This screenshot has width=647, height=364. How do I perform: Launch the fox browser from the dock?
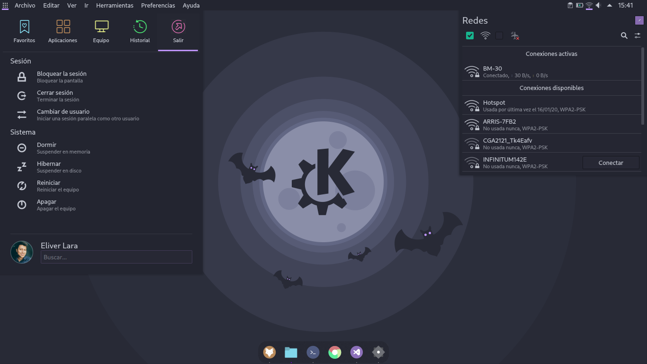click(x=270, y=352)
